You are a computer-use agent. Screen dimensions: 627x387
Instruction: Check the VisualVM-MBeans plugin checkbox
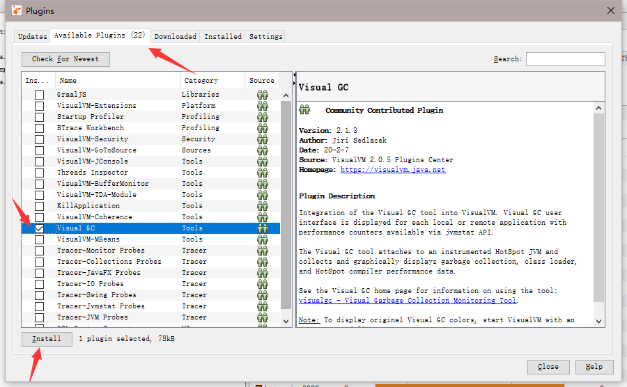(40, 239)
